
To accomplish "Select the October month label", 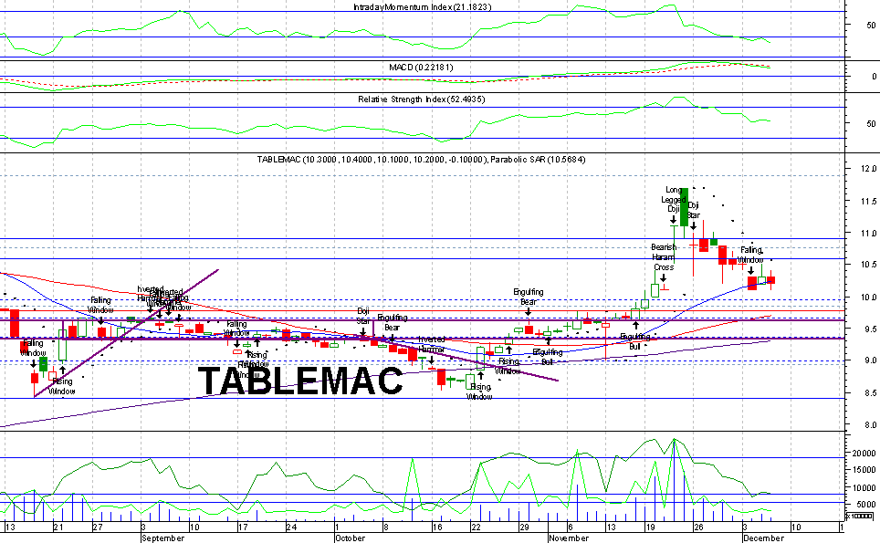I will coord(351,538).
